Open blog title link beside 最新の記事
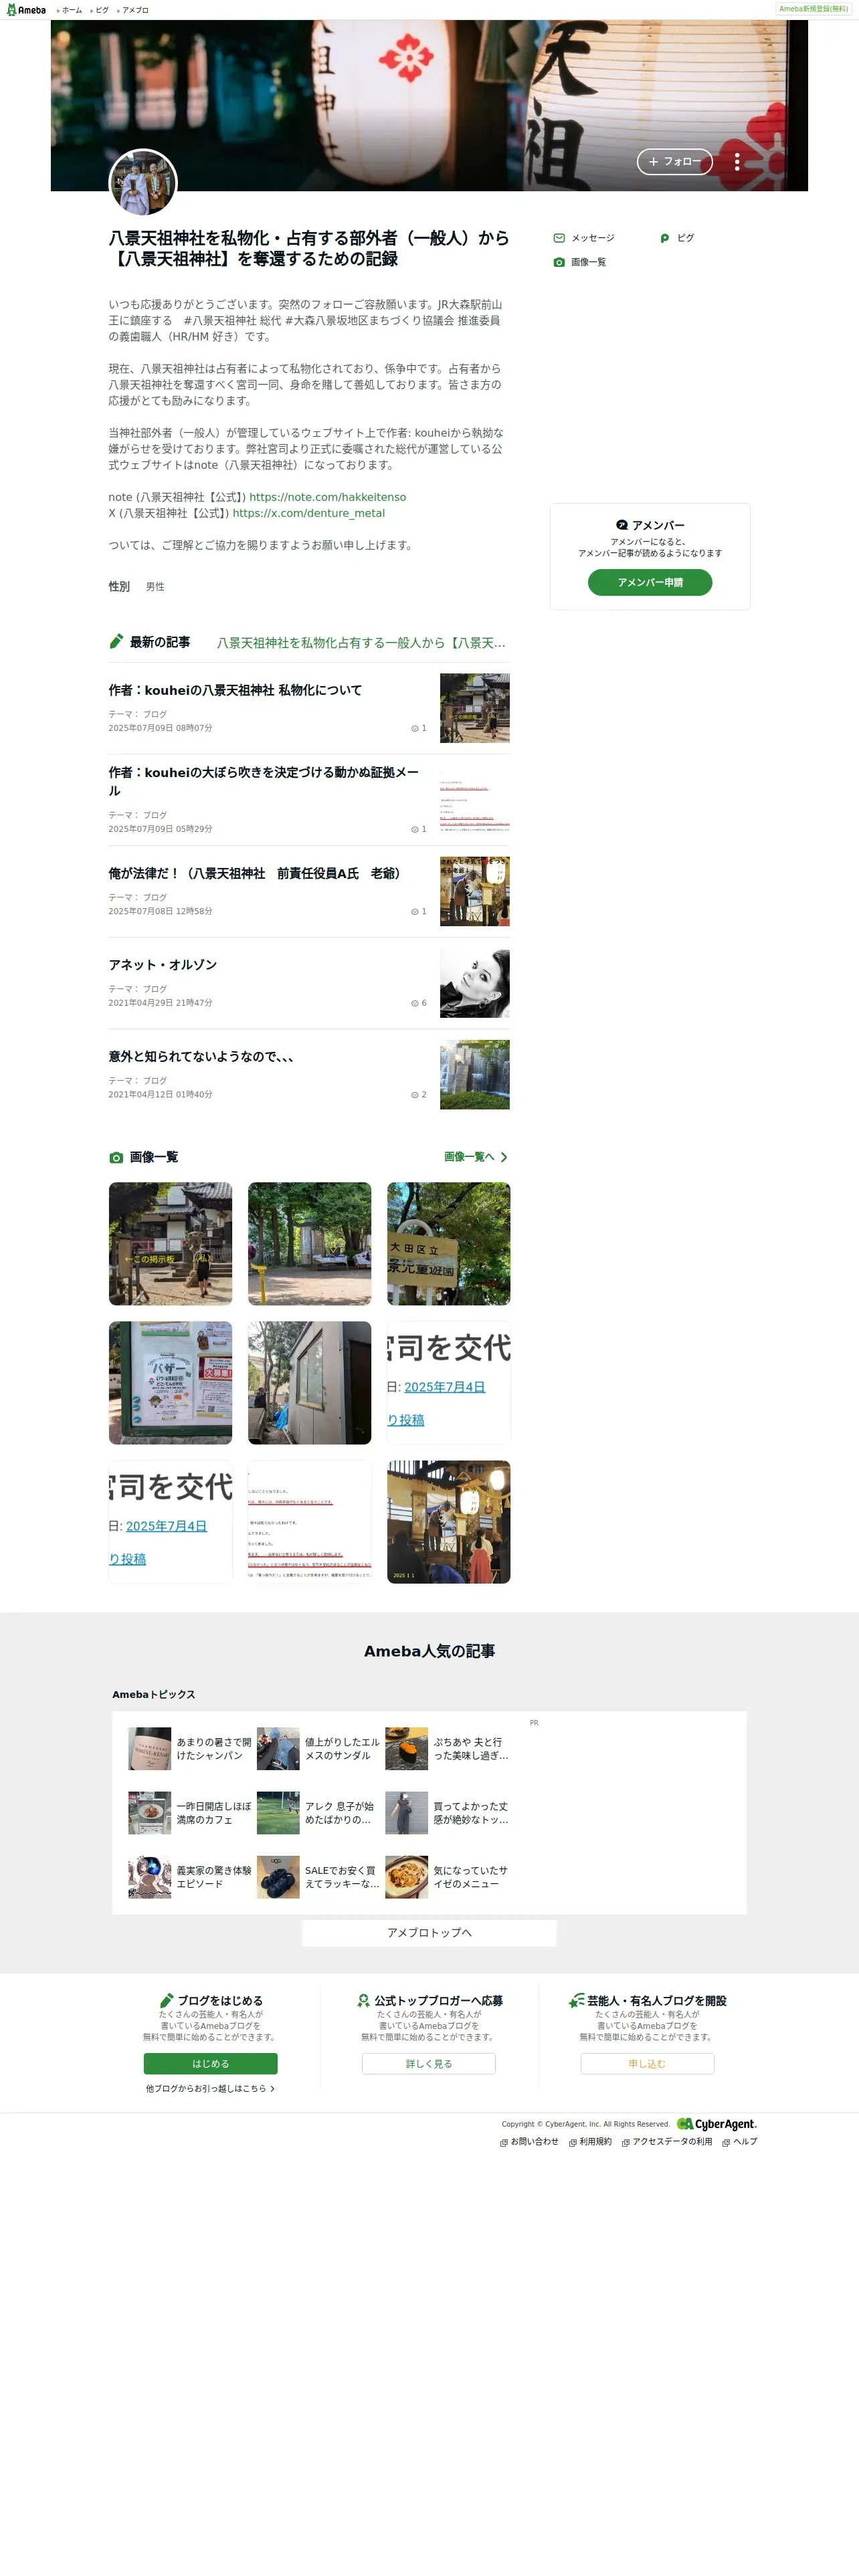 (x=362, y=643)
